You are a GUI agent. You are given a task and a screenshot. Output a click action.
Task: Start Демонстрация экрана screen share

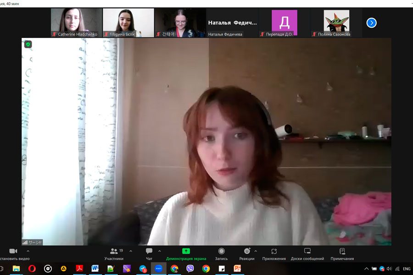click(186, 254)
